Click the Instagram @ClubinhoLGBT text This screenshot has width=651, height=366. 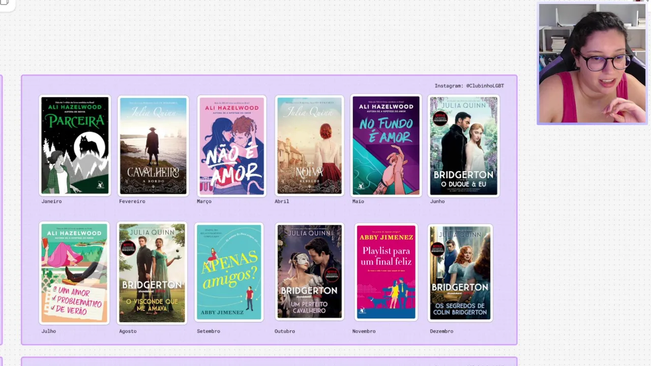(x=469, y=86)
